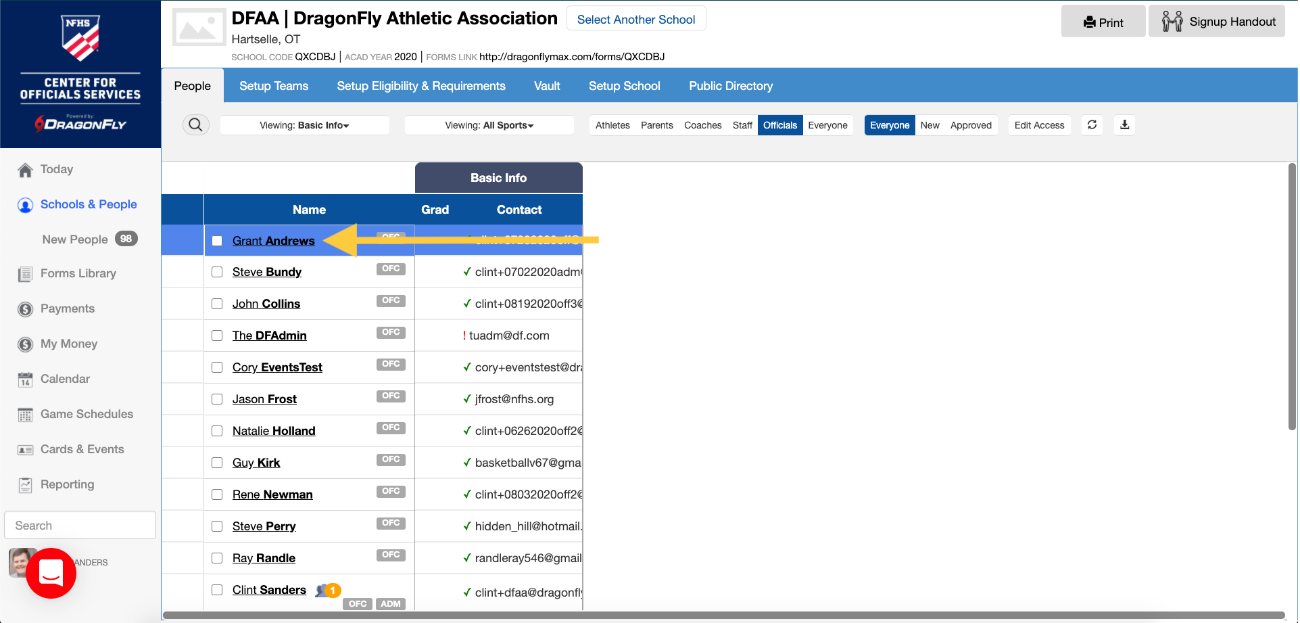
Task: Check the box next to Steve Bundy
Action: [x=217, y=272]
